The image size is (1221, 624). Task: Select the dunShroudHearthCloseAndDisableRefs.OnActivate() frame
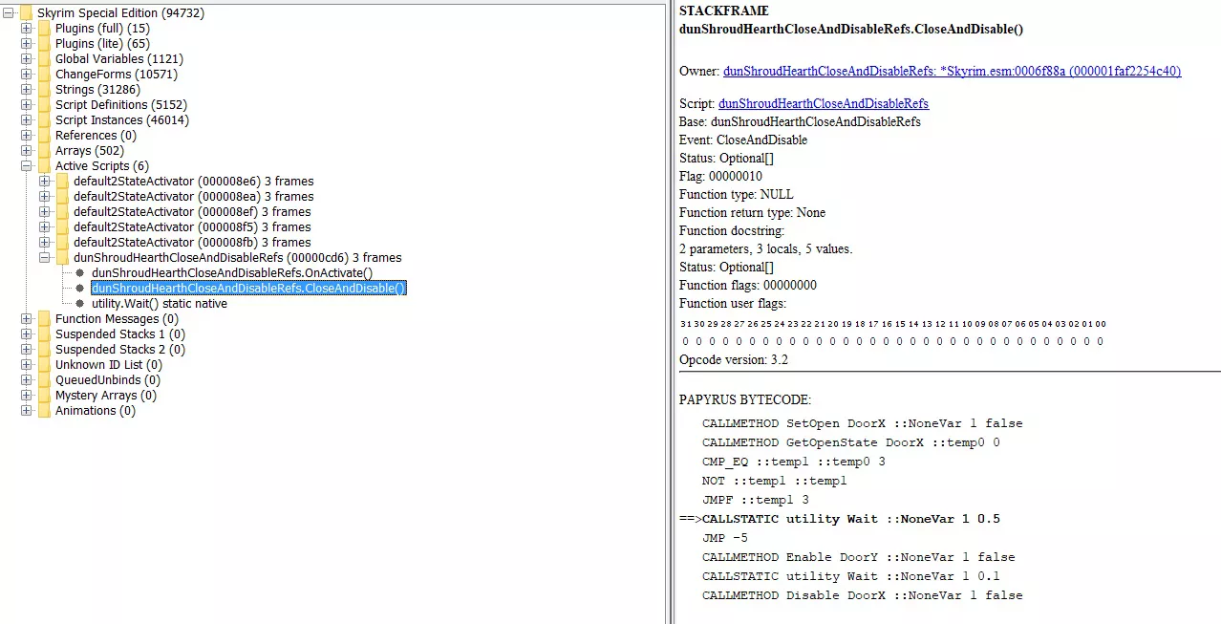(x=232, y=273)
